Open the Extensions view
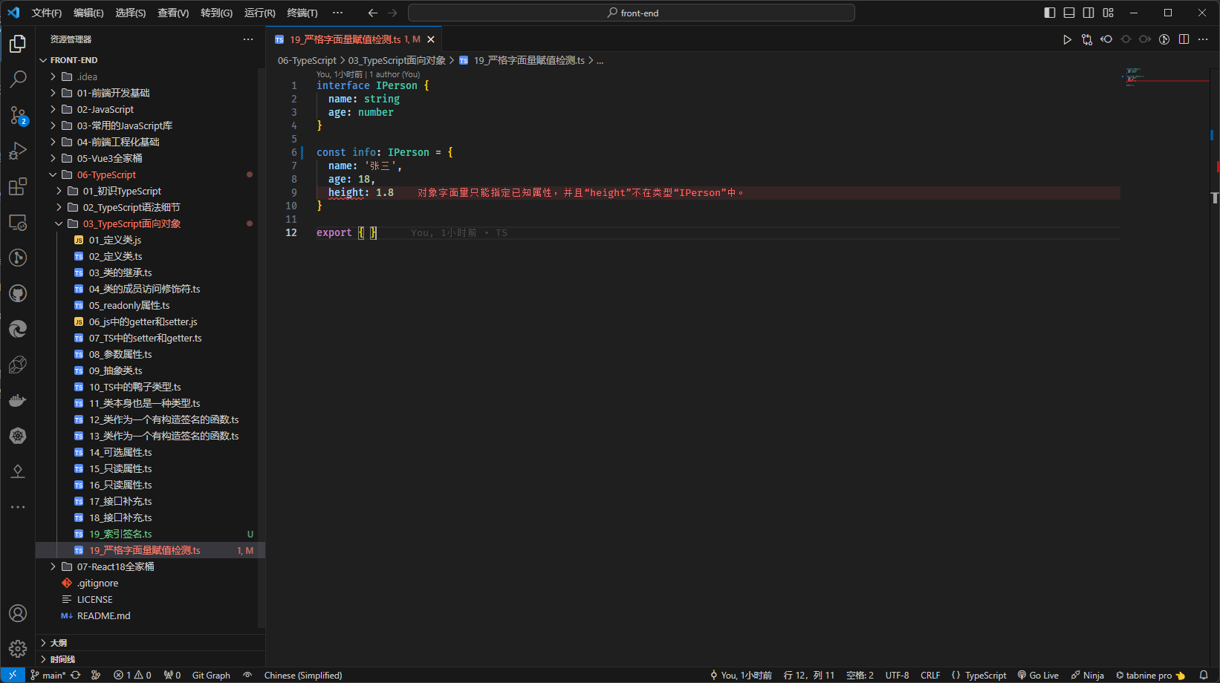1220x683 pixels. 18,186
